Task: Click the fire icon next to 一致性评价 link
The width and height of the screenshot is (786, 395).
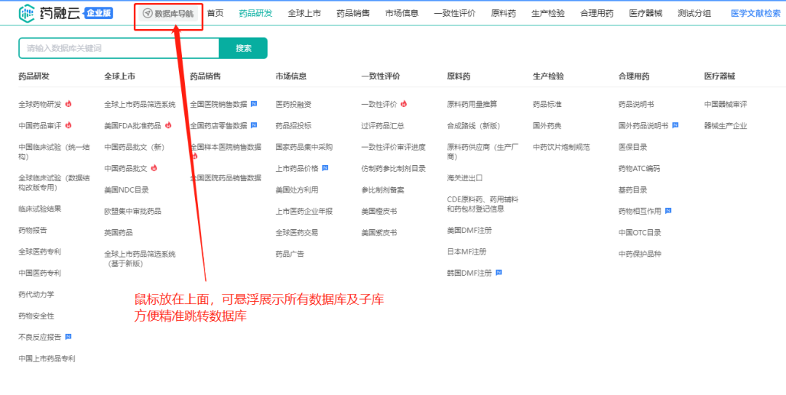Action: pos(404,104)
